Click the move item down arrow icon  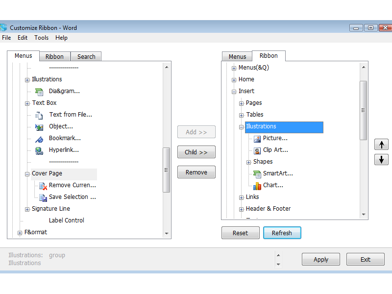point(381,160)
